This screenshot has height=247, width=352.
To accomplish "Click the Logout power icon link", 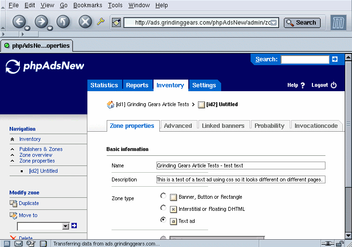I will 324,85.
